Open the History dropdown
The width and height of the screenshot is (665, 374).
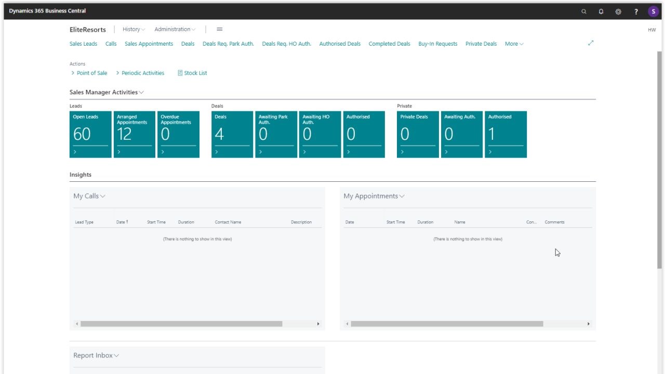134,30
